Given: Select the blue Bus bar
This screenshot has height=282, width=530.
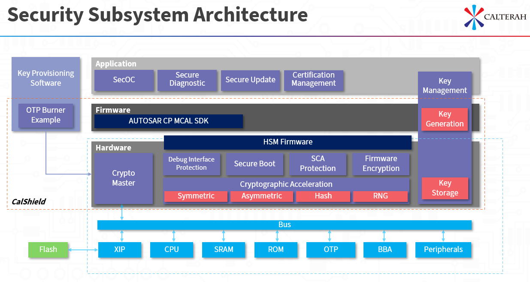Looking at the screenshot, I should (285, 225).
